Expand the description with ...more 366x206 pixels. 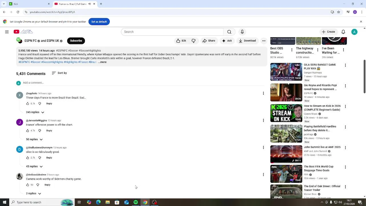point(102,62)
